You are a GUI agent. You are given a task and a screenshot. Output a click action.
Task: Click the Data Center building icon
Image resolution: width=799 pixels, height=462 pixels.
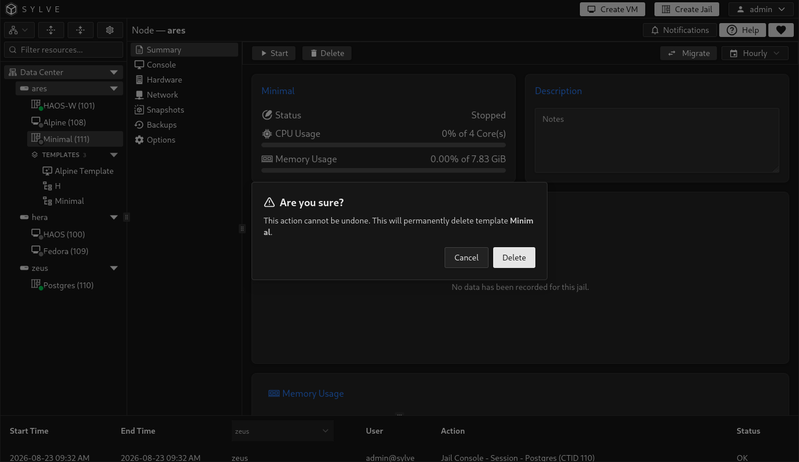tap(13, 72)
